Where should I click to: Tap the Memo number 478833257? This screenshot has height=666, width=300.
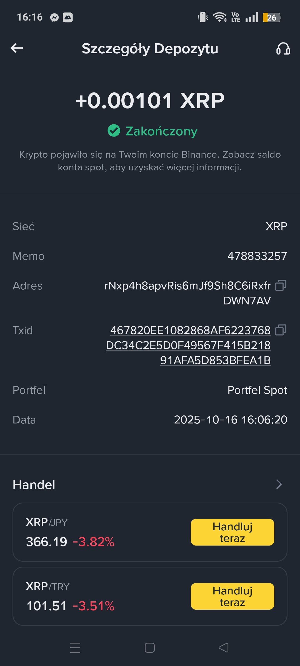(257, 256)
